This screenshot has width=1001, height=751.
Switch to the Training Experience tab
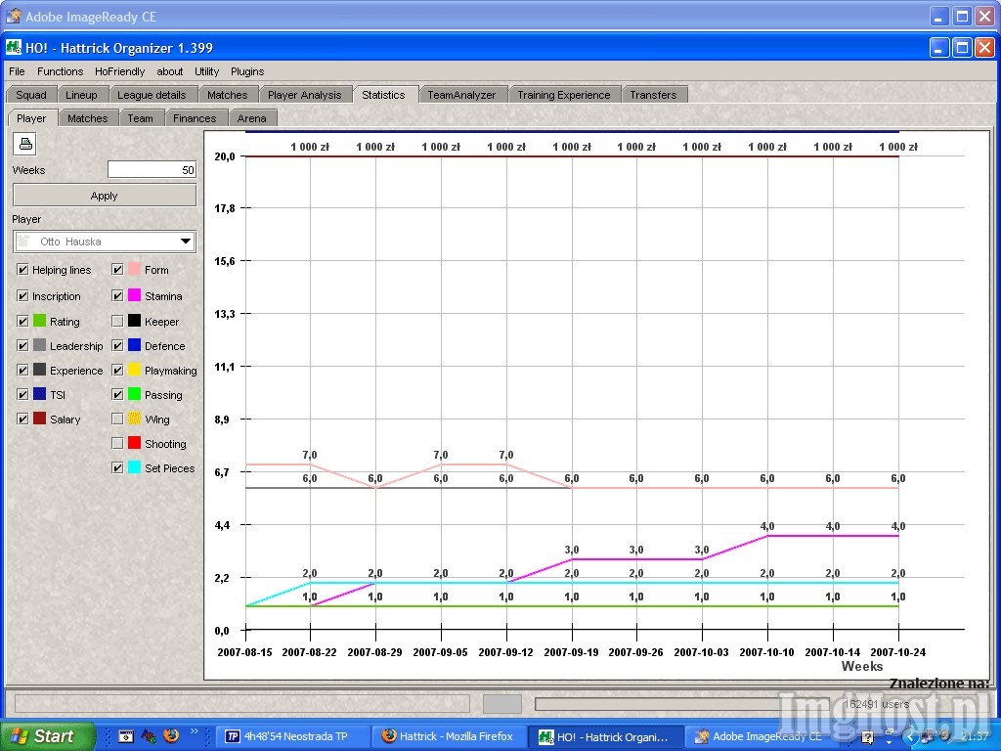click(x=564, y=95)
